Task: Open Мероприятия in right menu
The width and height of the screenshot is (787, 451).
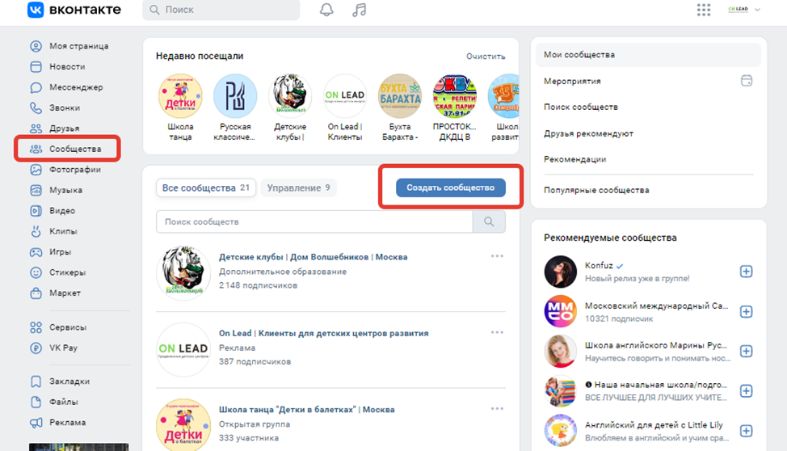Action: [x=572, y=81]
